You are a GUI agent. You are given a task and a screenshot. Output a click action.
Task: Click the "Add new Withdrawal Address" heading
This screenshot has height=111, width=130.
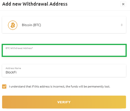coord(35,4)
